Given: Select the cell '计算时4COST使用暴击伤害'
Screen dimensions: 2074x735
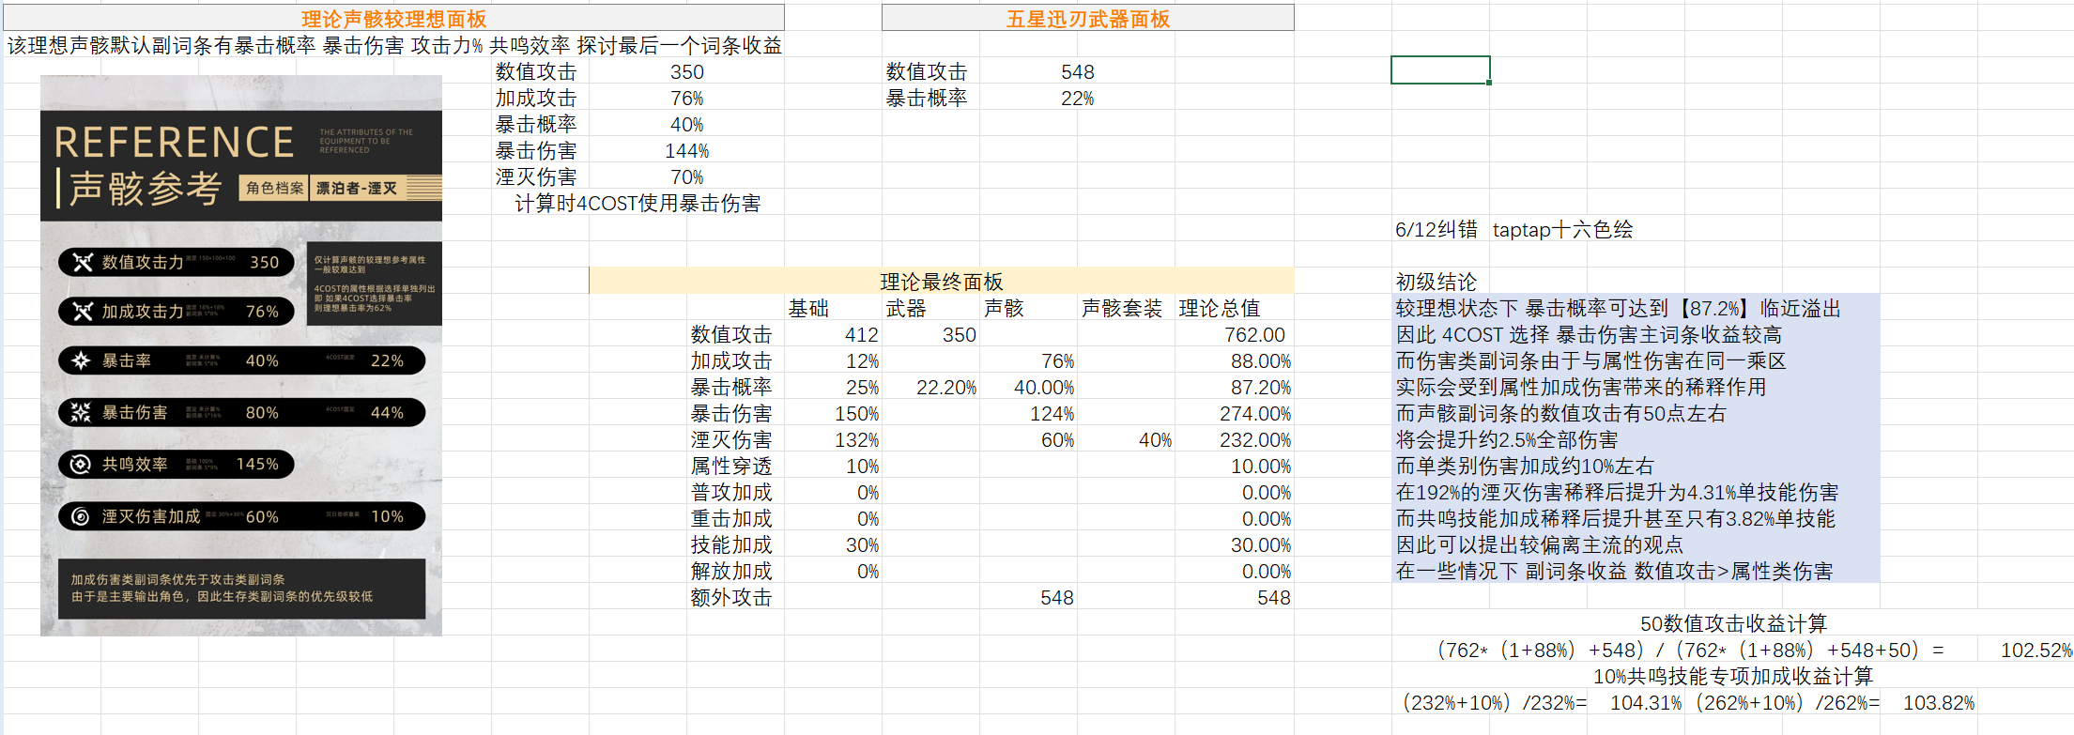Looking at the screenshot, I should click(638, 204).
